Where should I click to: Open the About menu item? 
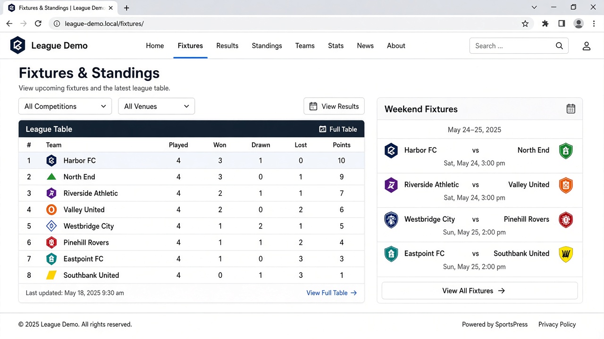click(x=396, y=46)
